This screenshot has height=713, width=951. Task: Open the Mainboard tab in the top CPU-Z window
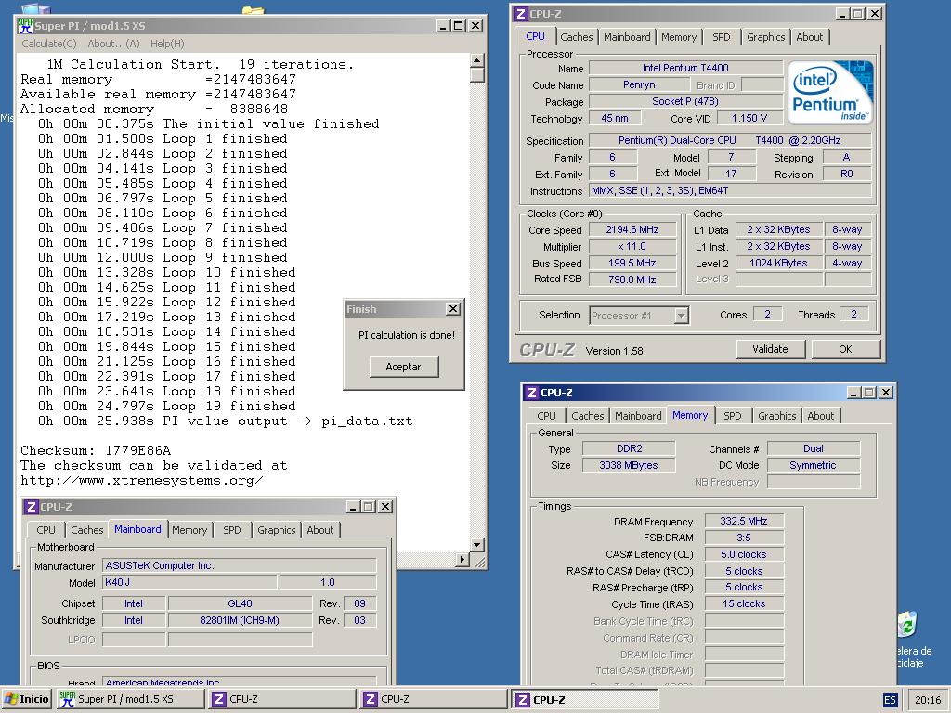627,37
